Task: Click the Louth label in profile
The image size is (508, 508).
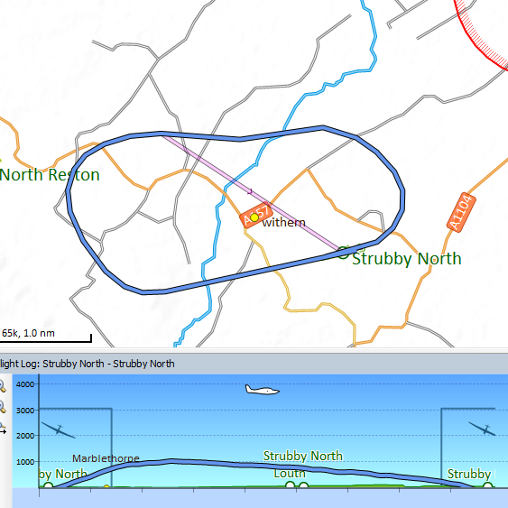Action: click(x=290, y=474)
